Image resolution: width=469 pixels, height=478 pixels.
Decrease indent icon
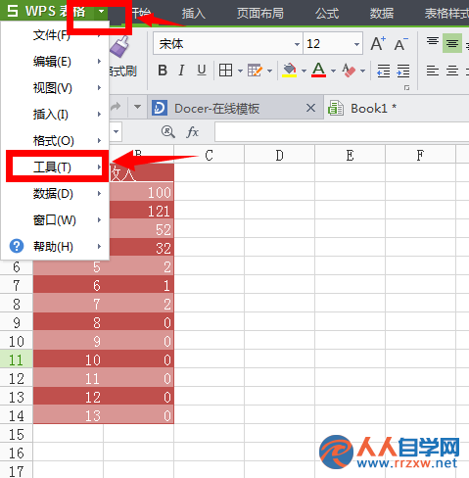pyautogui.click(x=384, y=71)
